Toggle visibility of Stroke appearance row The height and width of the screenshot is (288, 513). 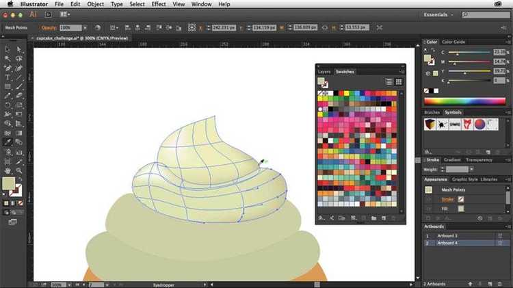point(428,199)
